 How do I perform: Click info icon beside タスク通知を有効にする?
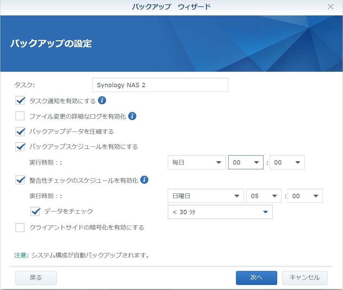(x=102, y=101)
